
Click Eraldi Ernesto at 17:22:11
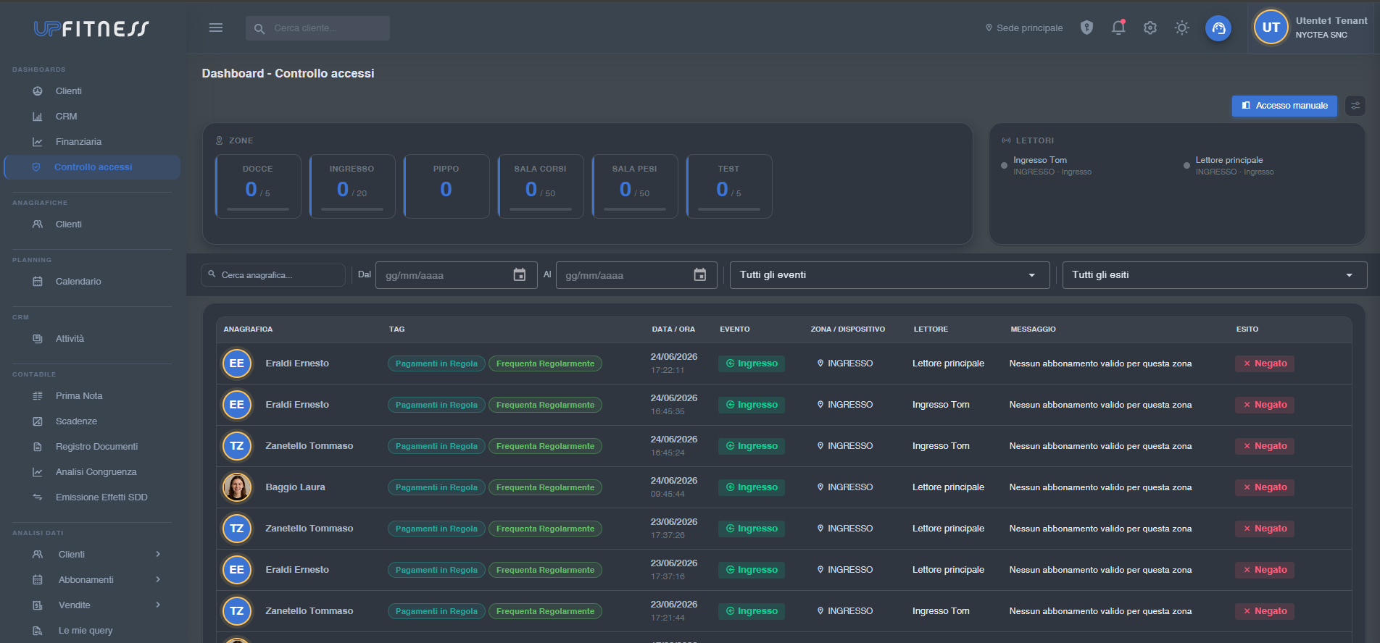297,363
